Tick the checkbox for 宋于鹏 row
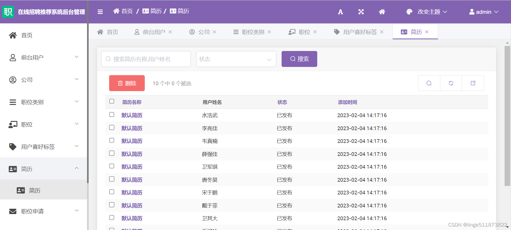This screenshot has height=230, width=511. point(112,192)
